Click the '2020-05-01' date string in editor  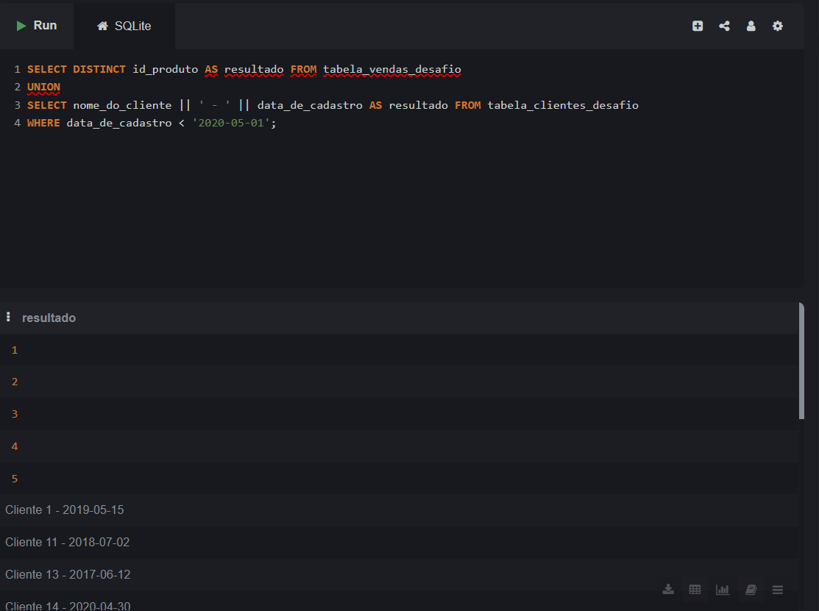(230, 123)
